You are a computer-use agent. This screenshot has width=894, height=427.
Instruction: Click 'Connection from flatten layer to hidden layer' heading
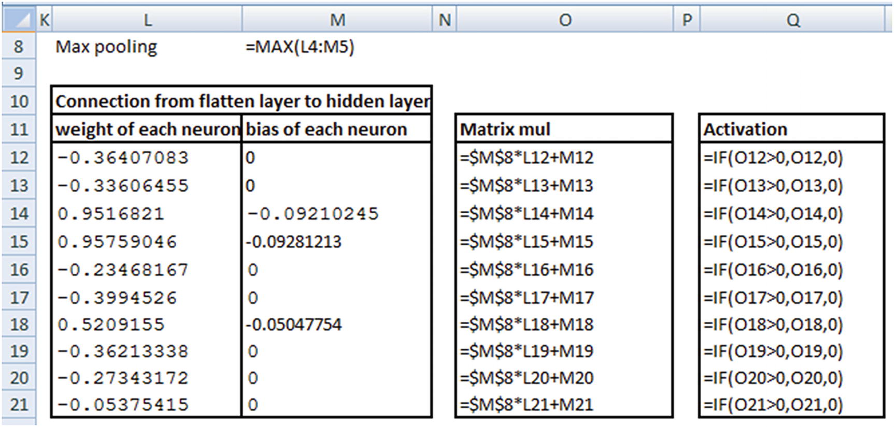click(x=242, y=101)
